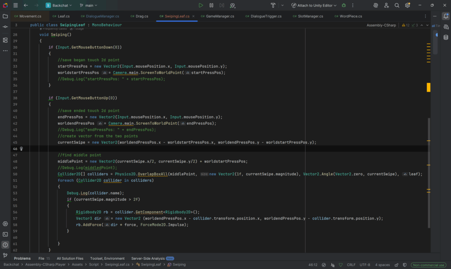Open the Database tool window icon
The image size is (451, 269).
pos(446,37)
